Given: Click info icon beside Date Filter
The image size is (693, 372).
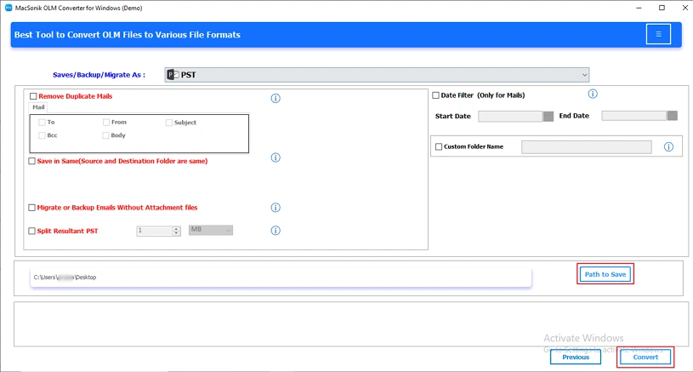Looking at the screenshot, I should [593, 94].
